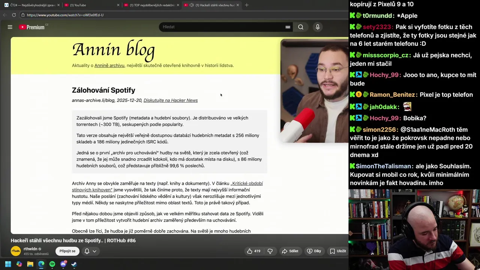Go back with the browser back arrow
Image resolution: width=480 pixels, height=270 pixels.
(x=5, y=15)
